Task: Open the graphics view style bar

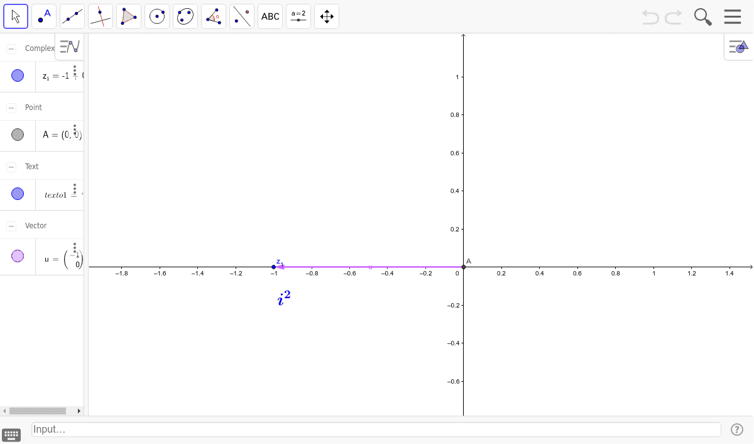Action: pos(738,47)
